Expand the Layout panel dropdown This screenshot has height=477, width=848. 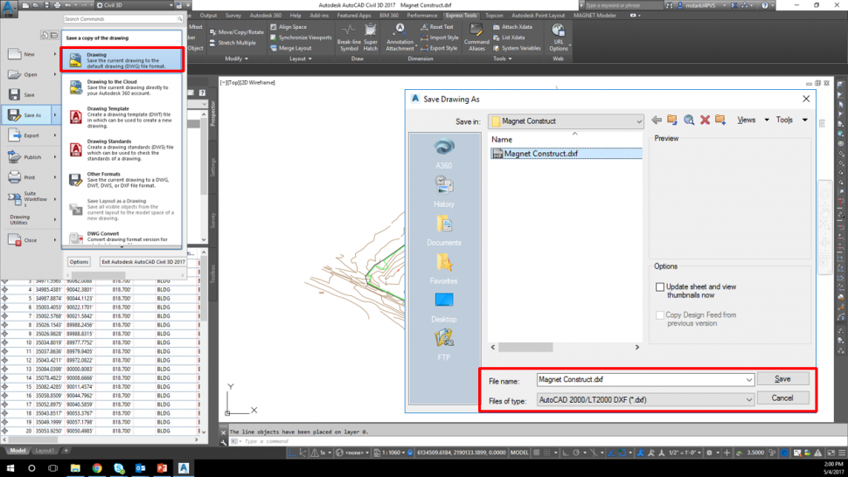[301, 59]
